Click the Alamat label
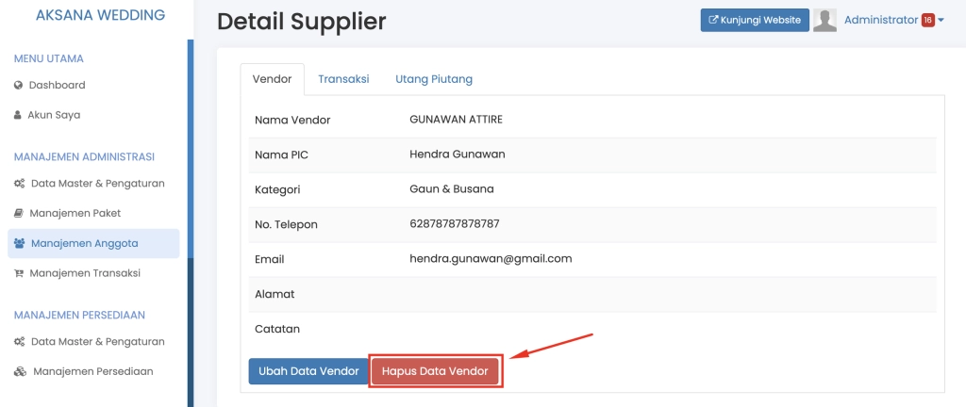 (275, 295)
